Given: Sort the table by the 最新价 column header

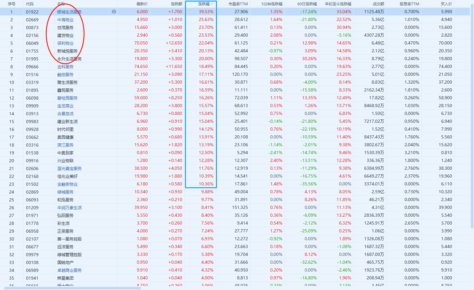Looking at the screenshot, I should tap(142, 4).
